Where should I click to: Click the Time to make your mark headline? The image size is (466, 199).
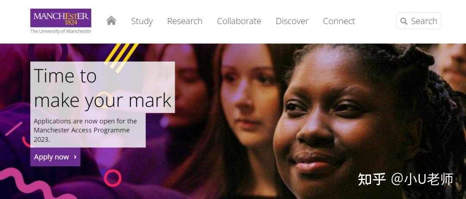[103, 88]
